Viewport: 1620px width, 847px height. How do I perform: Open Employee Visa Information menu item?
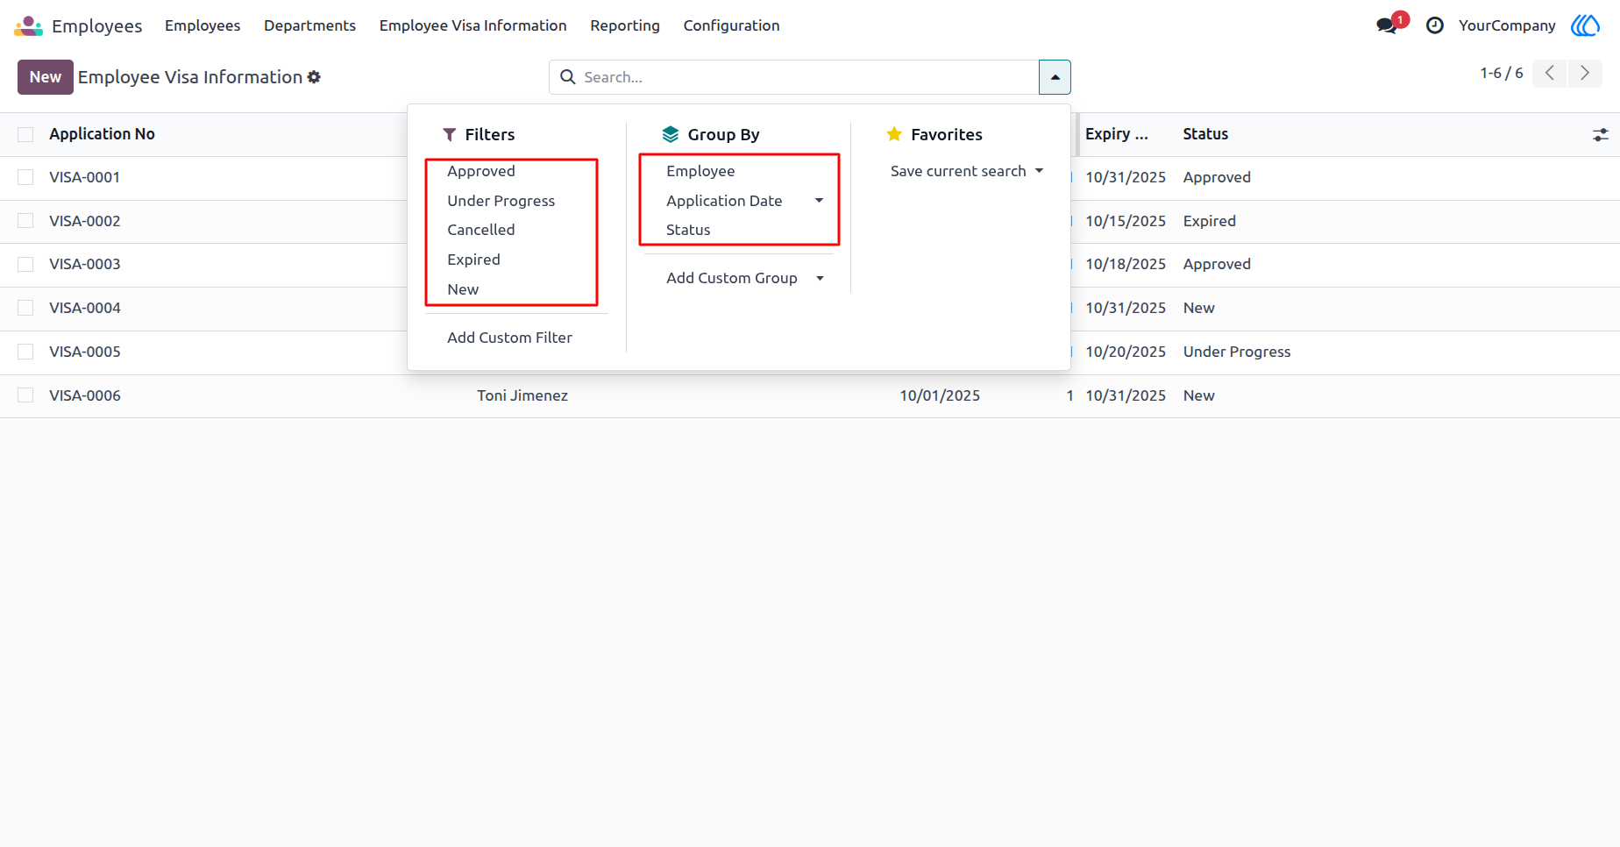coord(472,25)
